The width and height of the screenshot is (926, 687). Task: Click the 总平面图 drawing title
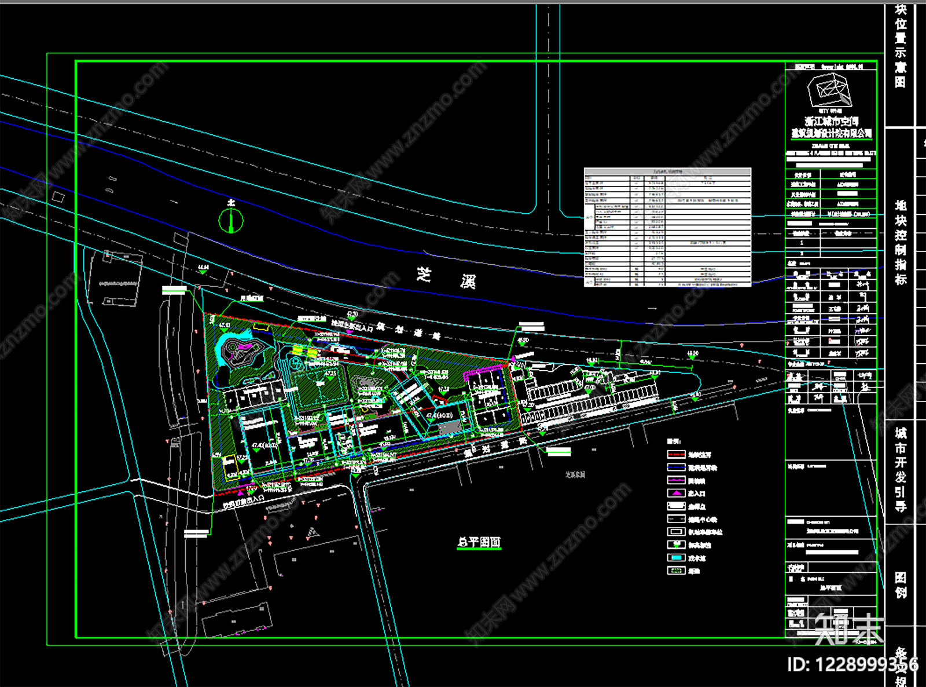(479, 542)
